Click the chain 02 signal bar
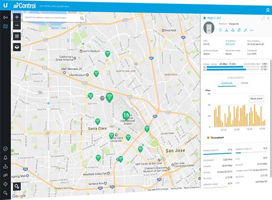This screenshot has height=200, width=272. tap(233, 69)
